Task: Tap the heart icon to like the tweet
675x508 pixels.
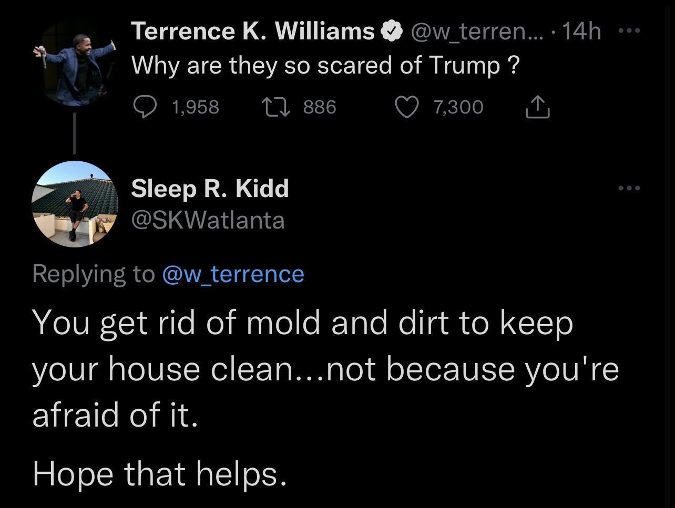Action: [x=405, y=107]
